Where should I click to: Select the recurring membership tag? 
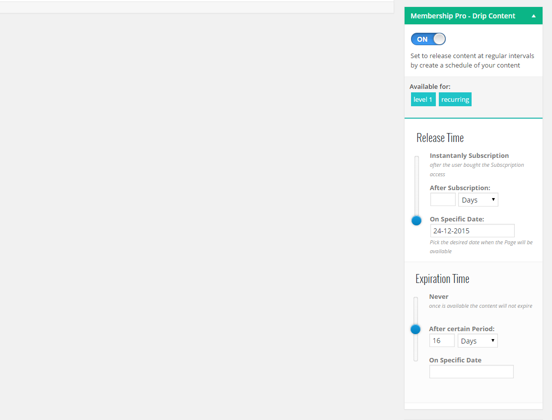(455, 99)
